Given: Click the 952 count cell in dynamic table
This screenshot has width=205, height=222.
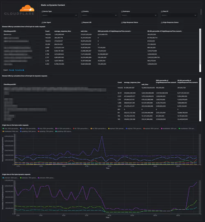Looking at the screenshot, I should [119, 109].
